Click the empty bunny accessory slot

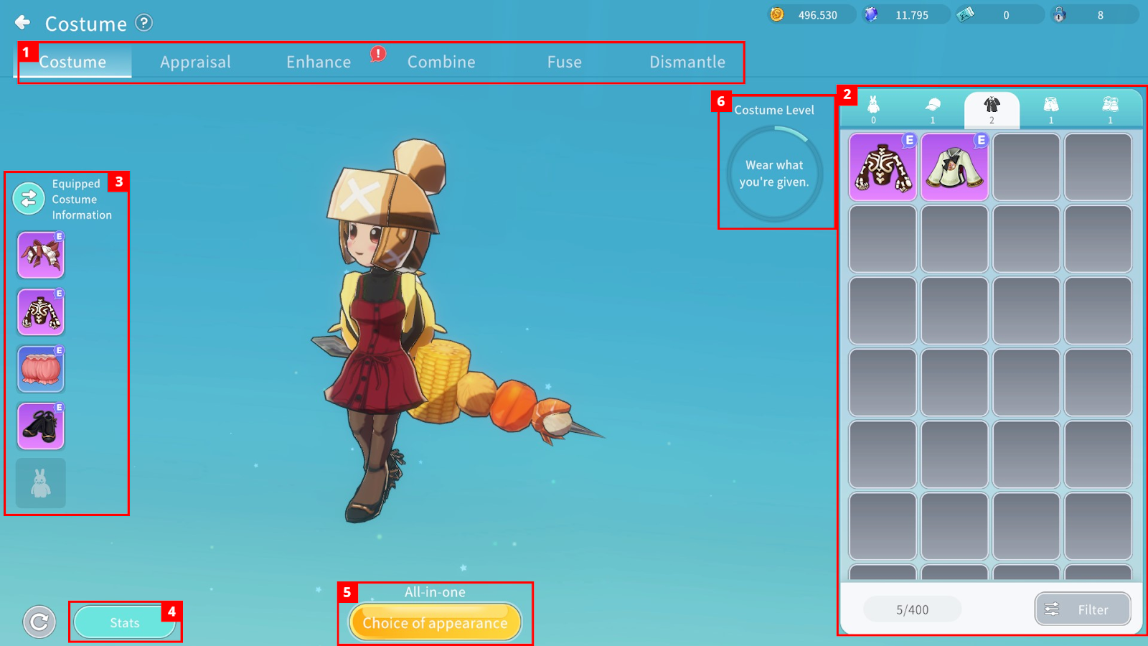pos(41,483)
